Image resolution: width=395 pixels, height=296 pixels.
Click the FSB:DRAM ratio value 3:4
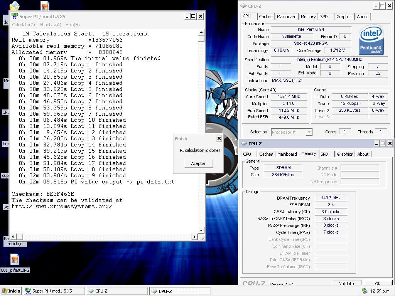(331, 205)
